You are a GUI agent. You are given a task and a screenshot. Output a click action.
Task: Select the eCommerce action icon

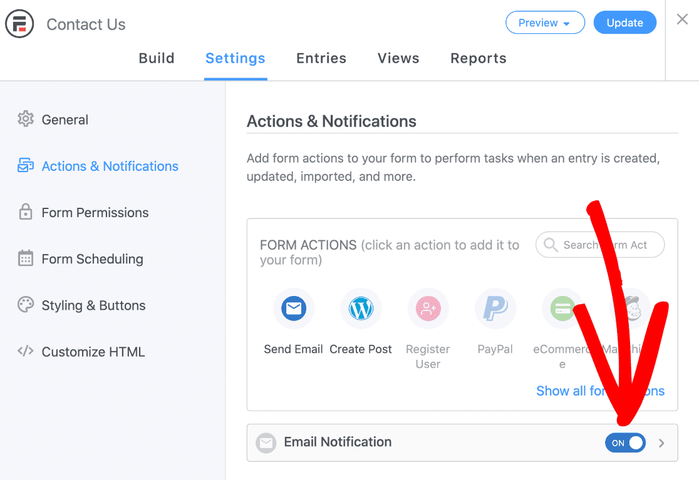tap(562, 308)
